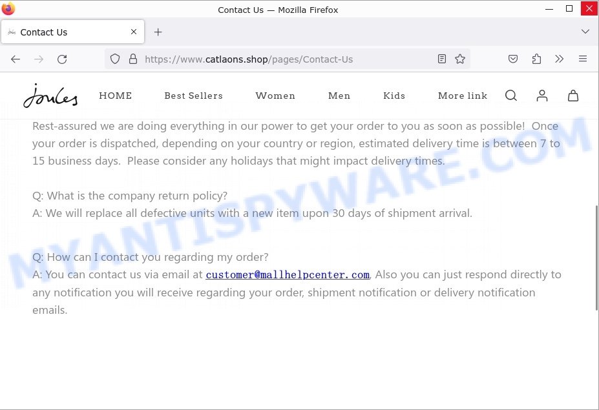Screen dimensions: 599x410
Task: Click the forward navigation arrow
Action: click(39, 59)
